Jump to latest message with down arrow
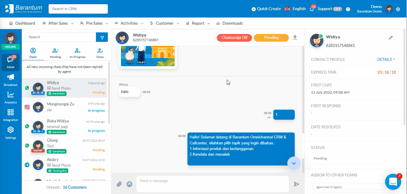This screenshot has width=407, height=194. 294,163
